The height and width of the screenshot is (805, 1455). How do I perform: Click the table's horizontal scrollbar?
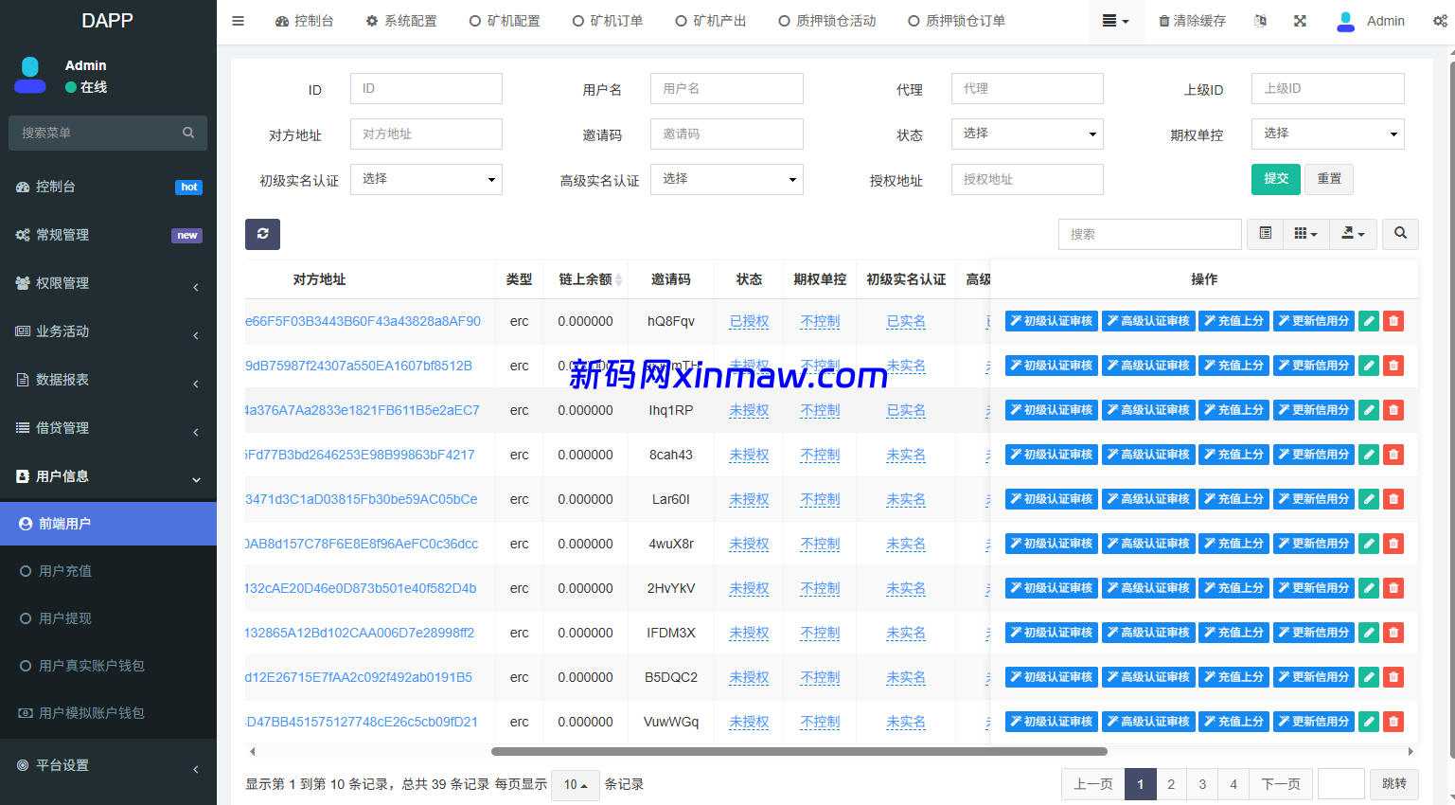click(x=798, y=751)
